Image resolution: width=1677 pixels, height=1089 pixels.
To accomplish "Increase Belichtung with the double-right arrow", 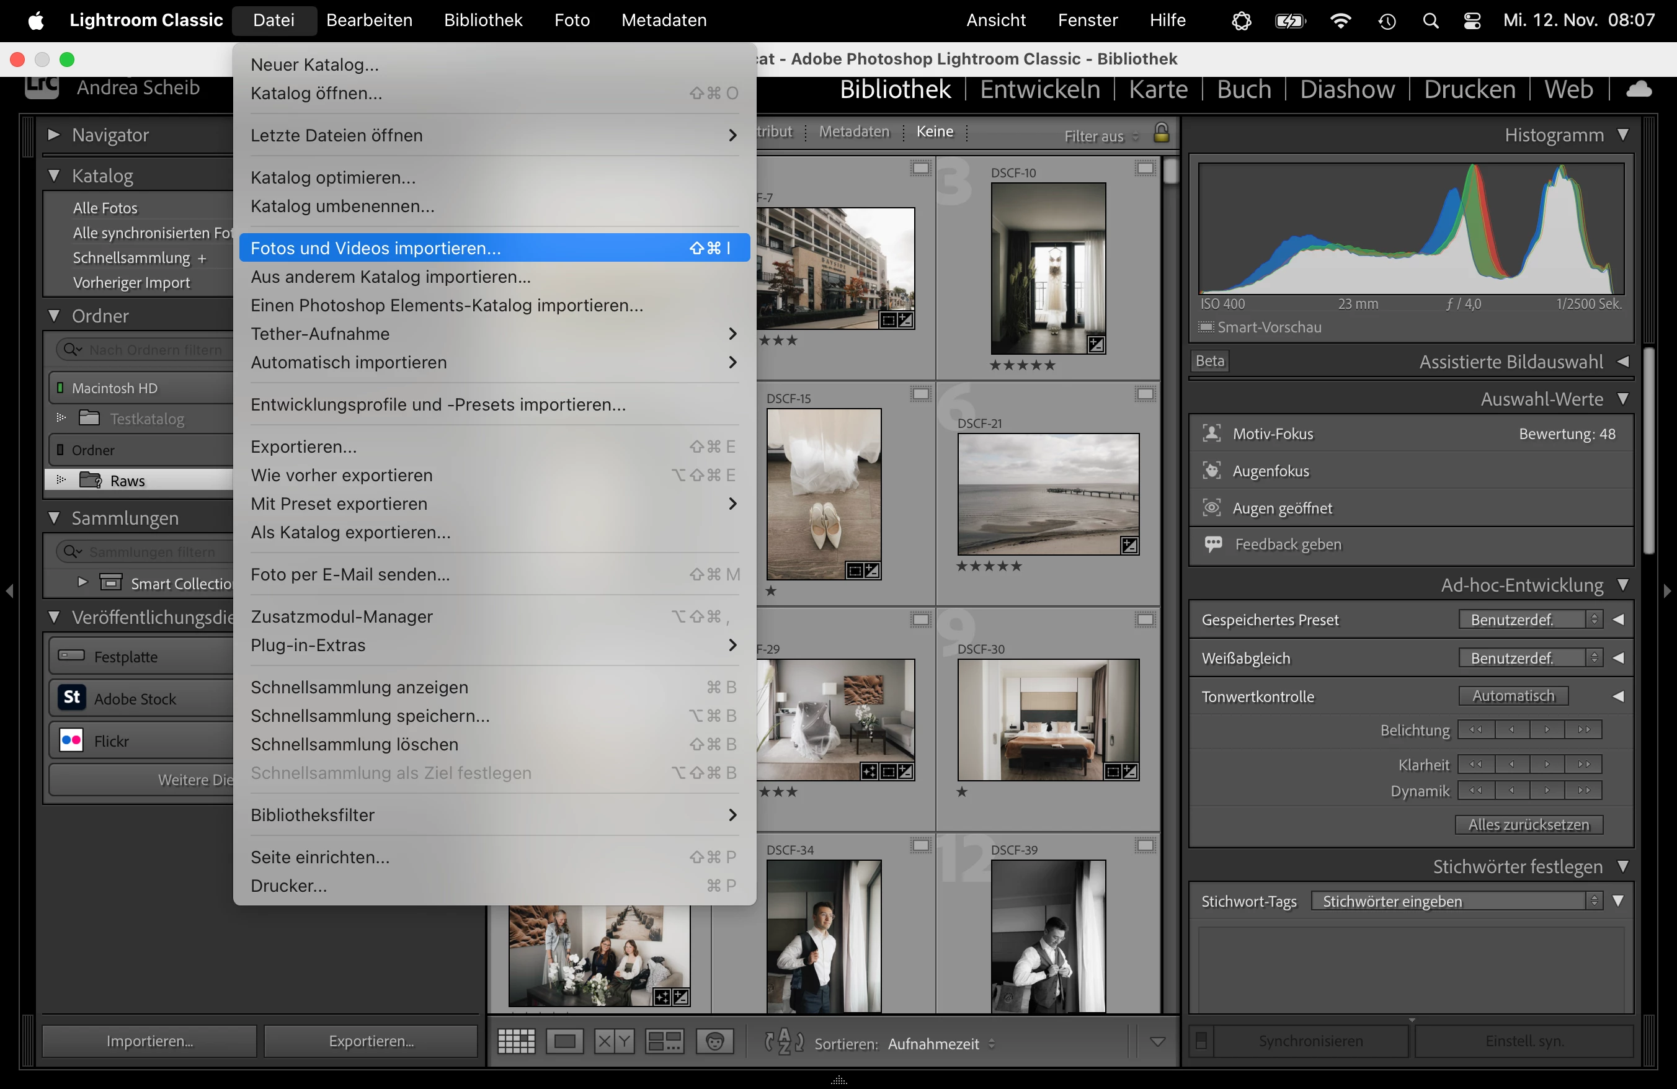I will [1583, 730].
